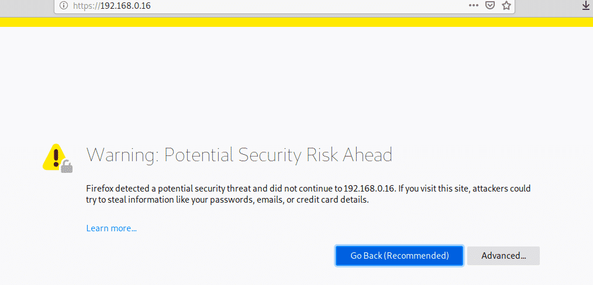Expand the Advanced… options button

click(503, 256)
